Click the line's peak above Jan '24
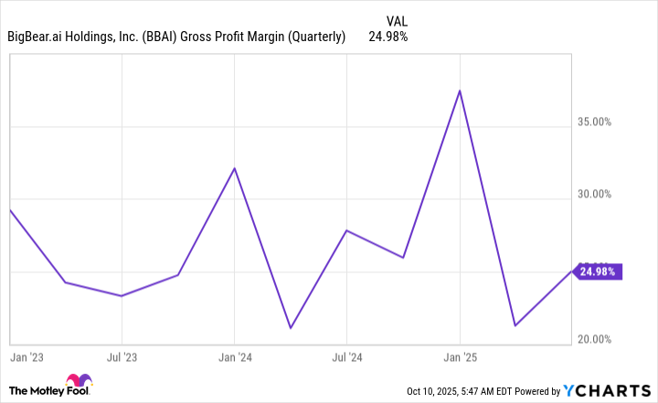Viewport: 658px width, 403px height. pos(235,168)
